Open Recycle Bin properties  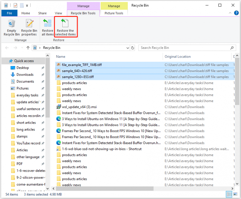point(29,28)
